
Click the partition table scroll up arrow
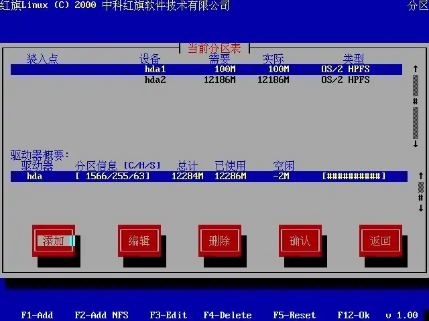click(x=416, y=69)
